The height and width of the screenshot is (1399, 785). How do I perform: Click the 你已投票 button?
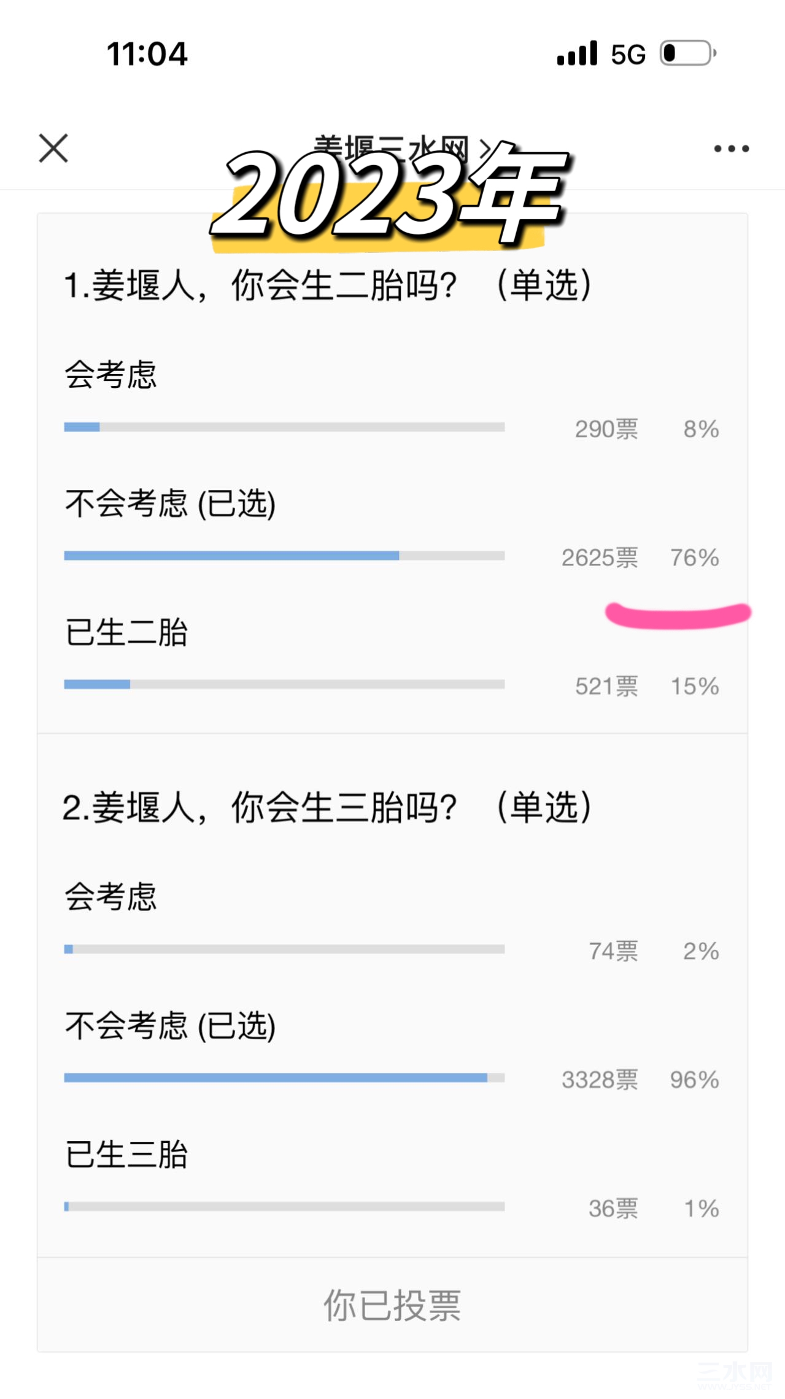tap(392, 1305)
